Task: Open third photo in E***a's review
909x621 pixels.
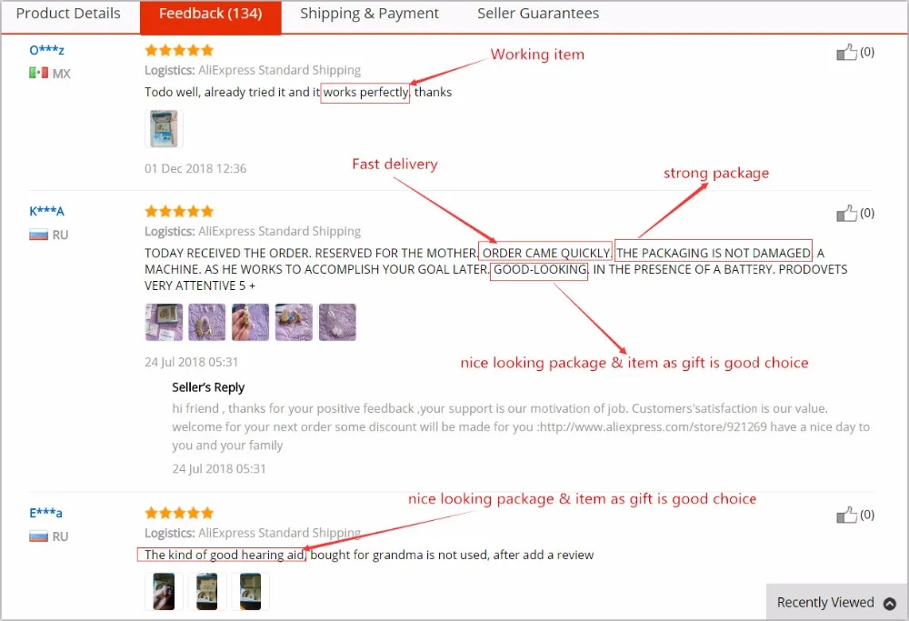Action: click(x=251, y=591)
